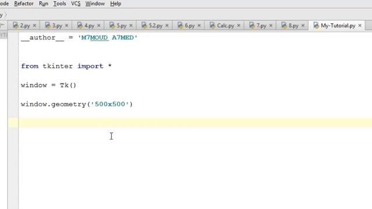The height and width of the screenshot is (209, 372).
Task: Open the Window menu
Action: point(95,3)
